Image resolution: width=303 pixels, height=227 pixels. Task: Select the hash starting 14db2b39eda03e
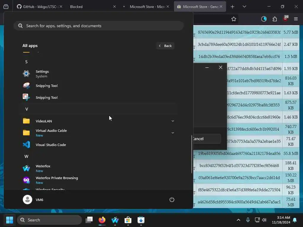coord(239,56)
